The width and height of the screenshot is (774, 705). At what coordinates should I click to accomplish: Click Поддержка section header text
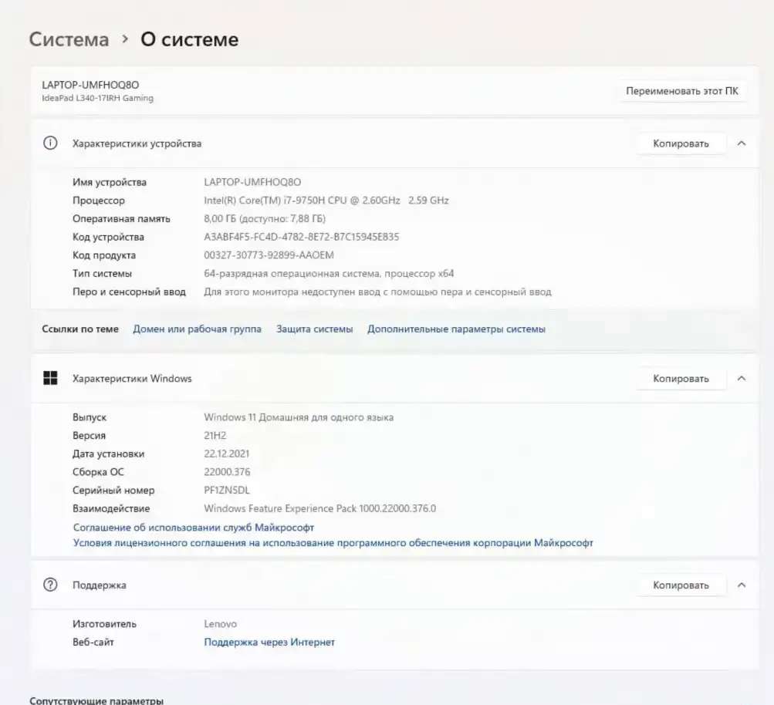(x=100, y=585)
